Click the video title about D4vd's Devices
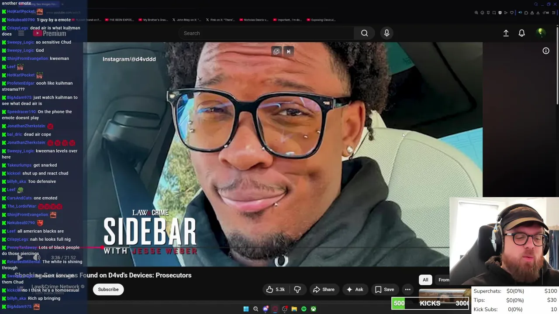This screenshot has height=314, width=559. coord(103,275)
